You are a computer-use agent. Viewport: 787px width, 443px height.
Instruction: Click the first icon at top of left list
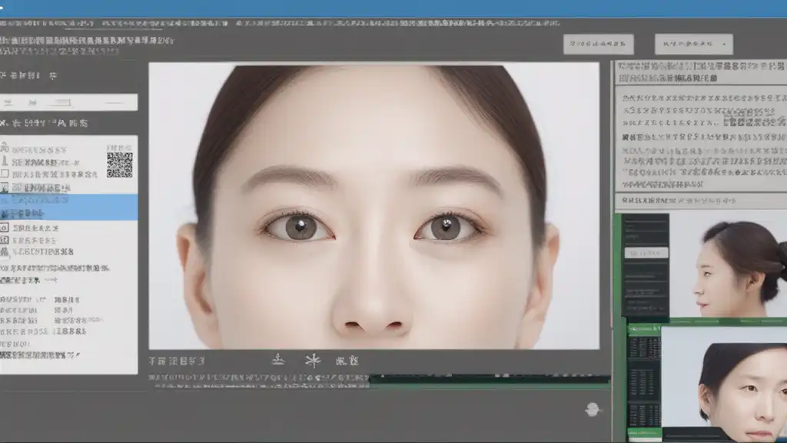[5, 148]
